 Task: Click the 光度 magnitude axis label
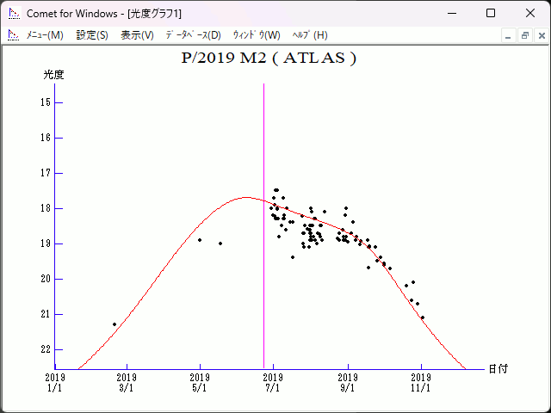(54, 75)
